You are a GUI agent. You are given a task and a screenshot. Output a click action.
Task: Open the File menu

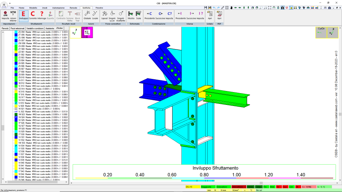(12, 8)
